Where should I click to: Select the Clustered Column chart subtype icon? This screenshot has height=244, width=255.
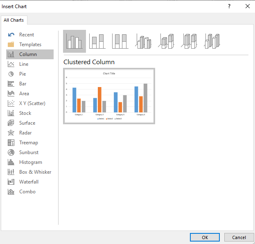[74, 41]
